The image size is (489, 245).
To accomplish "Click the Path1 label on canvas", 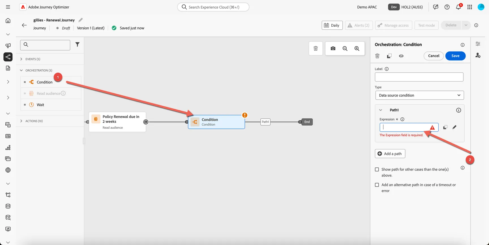I will point(265,122).
